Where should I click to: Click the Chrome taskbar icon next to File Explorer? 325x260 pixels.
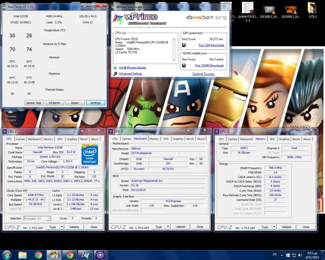coord(38,255)
